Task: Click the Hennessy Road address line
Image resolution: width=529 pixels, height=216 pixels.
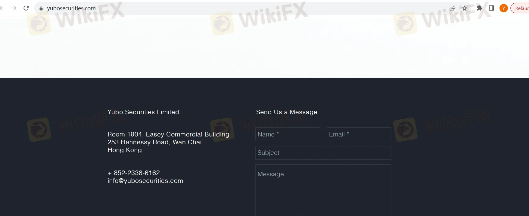Action: (x=154, y=142)
